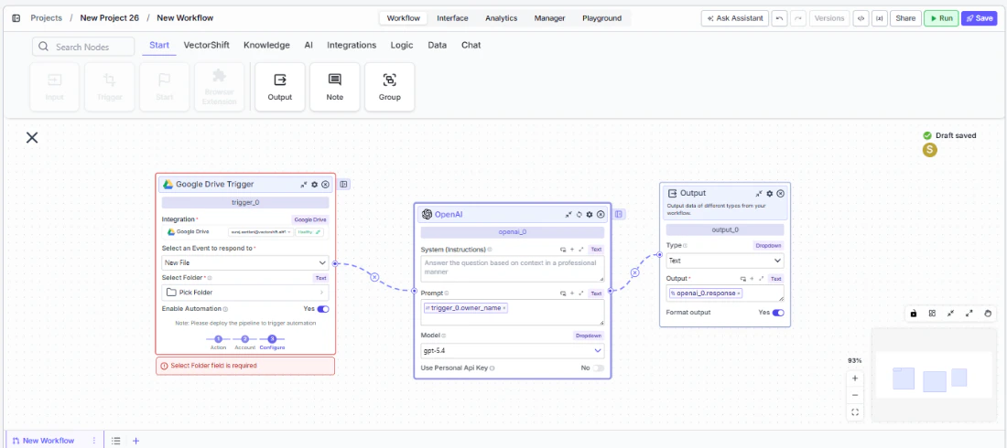Save the workflow

click(979, 18)
